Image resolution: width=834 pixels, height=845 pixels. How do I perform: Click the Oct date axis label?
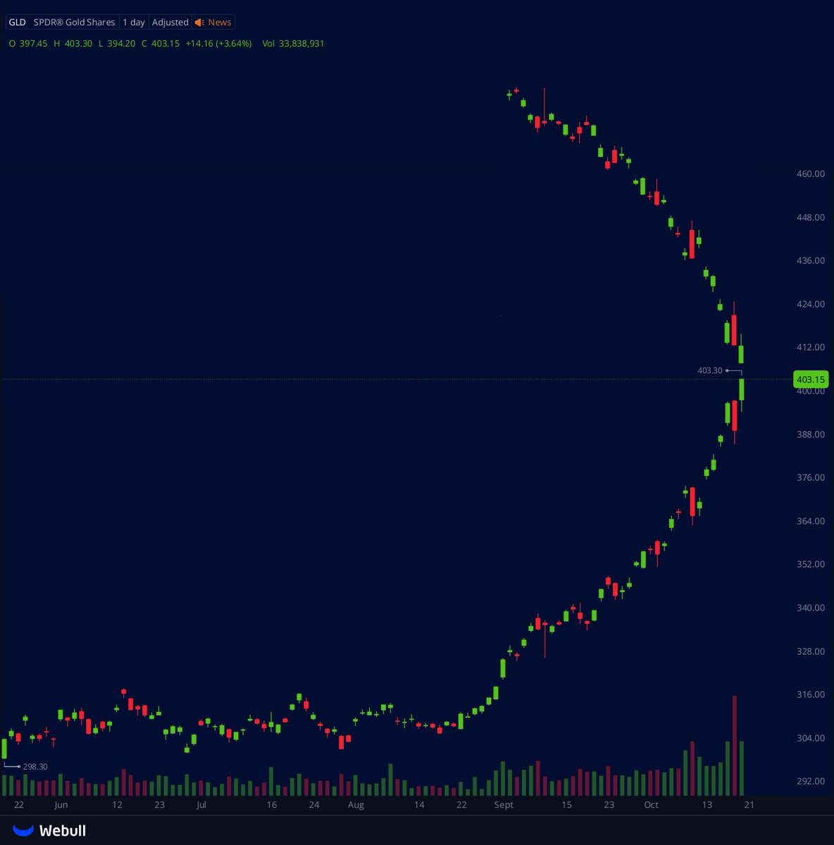[651, 805]
